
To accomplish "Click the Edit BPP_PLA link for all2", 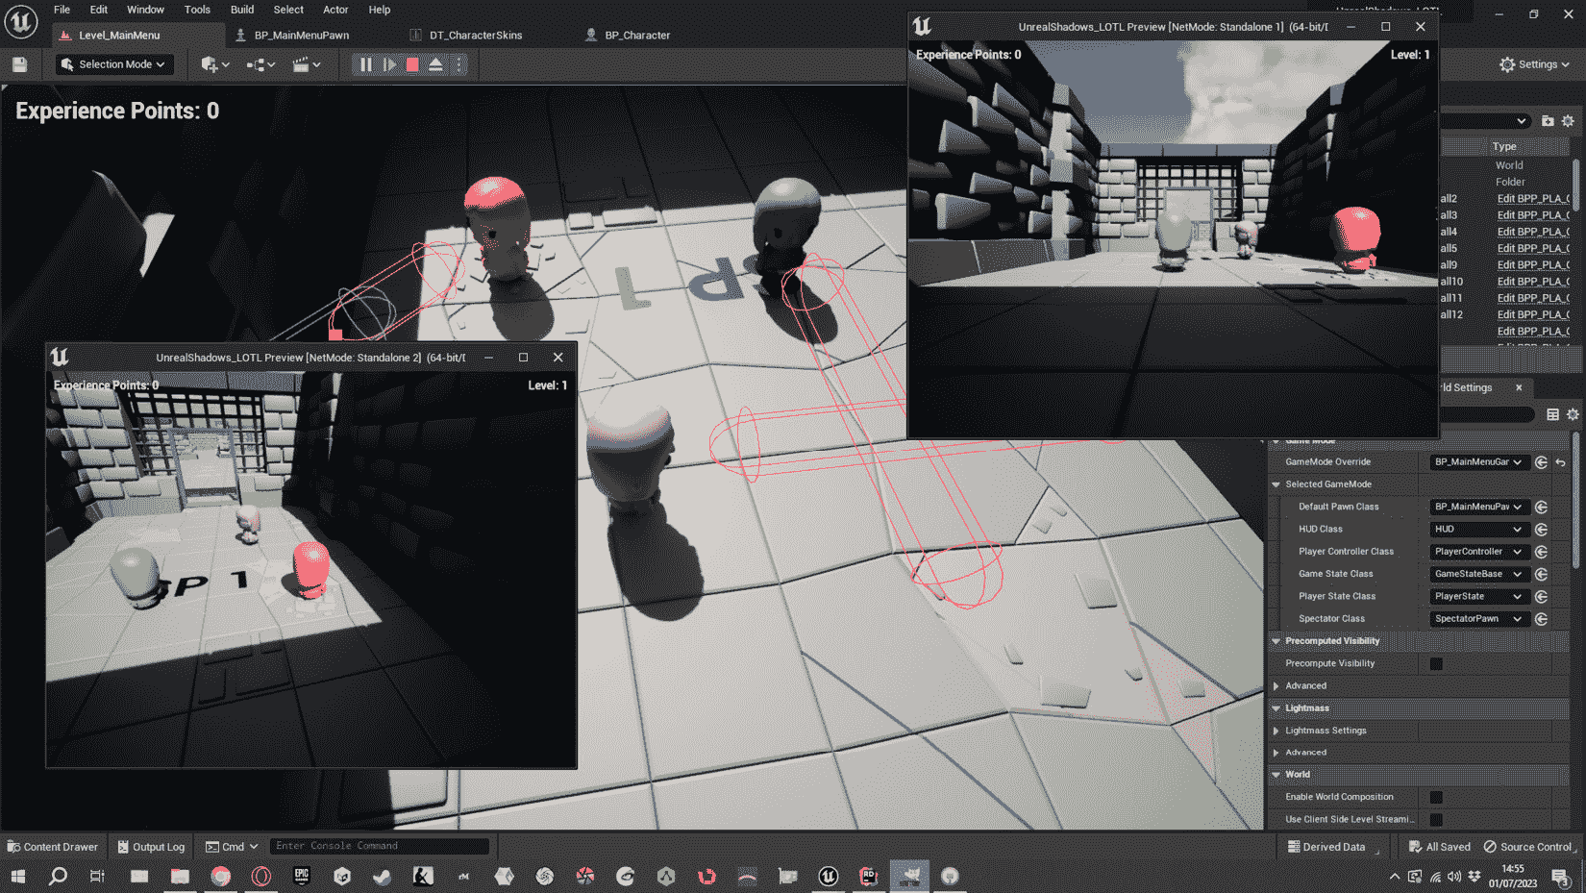I will [1532, 199].
